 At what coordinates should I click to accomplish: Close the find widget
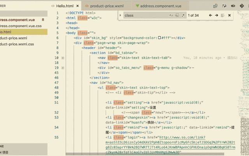[229, 15]
